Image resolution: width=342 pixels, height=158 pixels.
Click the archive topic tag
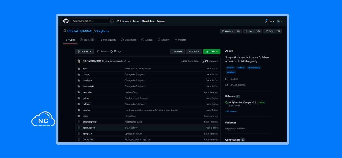(x=241, y=68)
